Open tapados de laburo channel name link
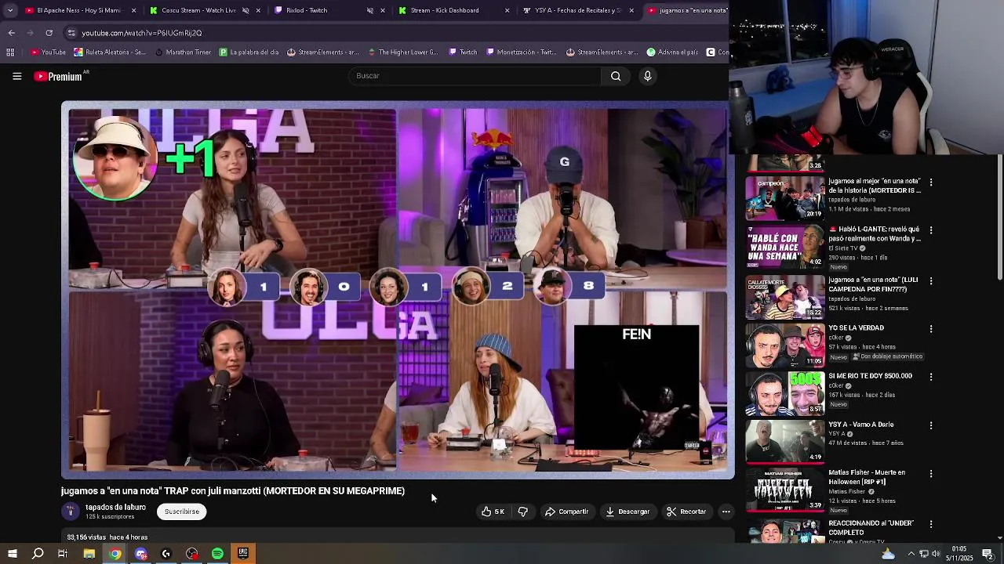Image resolution: width=1004 pixels, height=564 pixels. (115, 507)
